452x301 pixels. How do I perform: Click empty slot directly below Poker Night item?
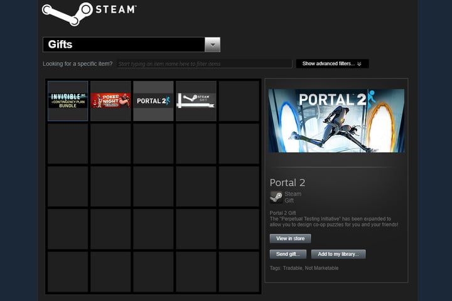(x=110, y=144)
